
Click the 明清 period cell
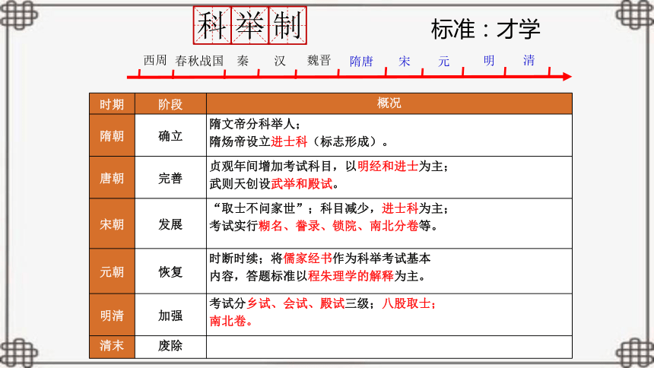click(112, 315)
